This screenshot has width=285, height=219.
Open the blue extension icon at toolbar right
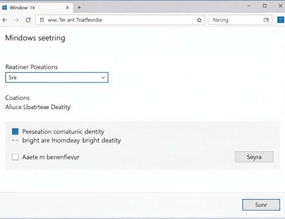tap(281, 20)
